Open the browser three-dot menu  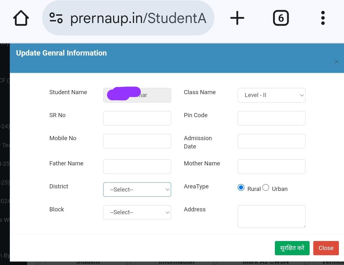click(323, 18)
